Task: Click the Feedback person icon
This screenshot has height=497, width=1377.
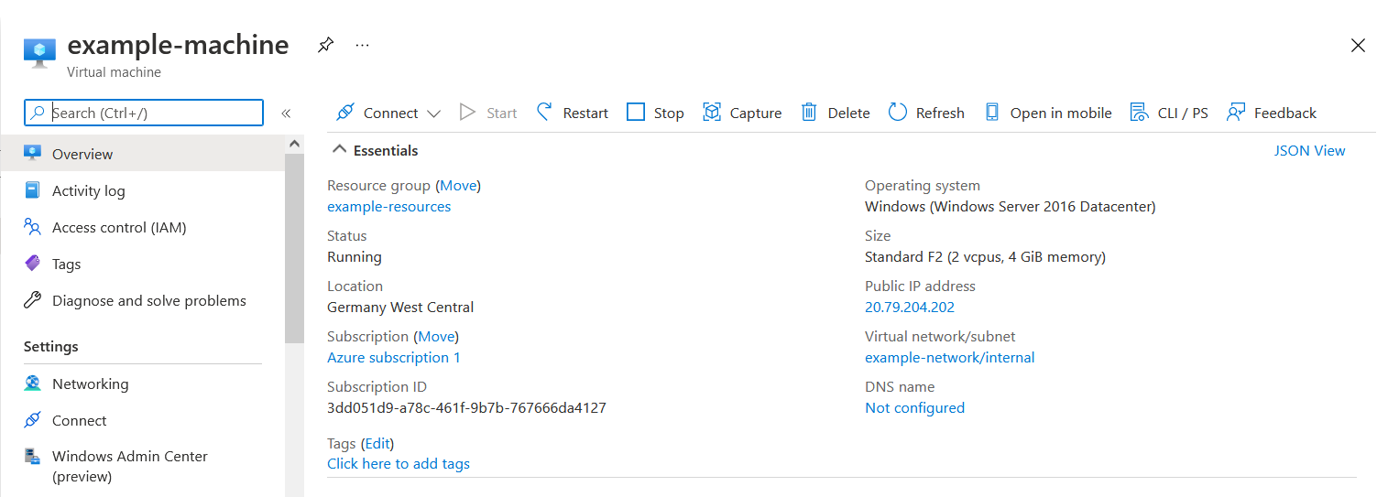Action: [x=1236, y=113]
